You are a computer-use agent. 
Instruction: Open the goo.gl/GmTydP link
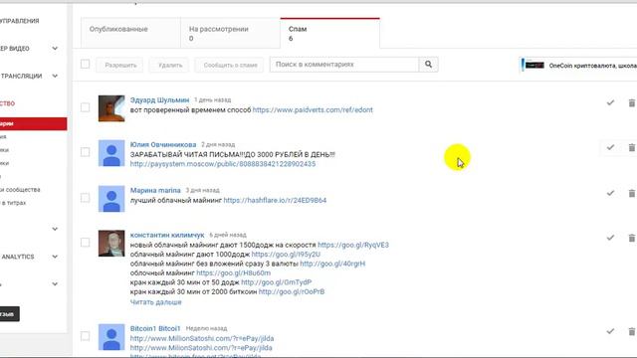277,282
